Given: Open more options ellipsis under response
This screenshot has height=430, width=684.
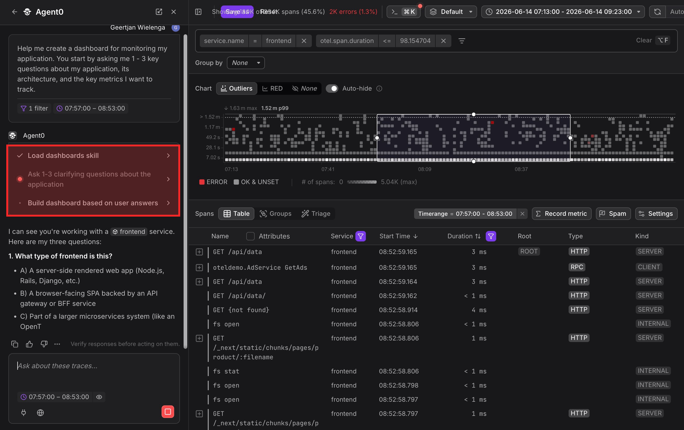Looking at the screenshot, I should point(57,344).
